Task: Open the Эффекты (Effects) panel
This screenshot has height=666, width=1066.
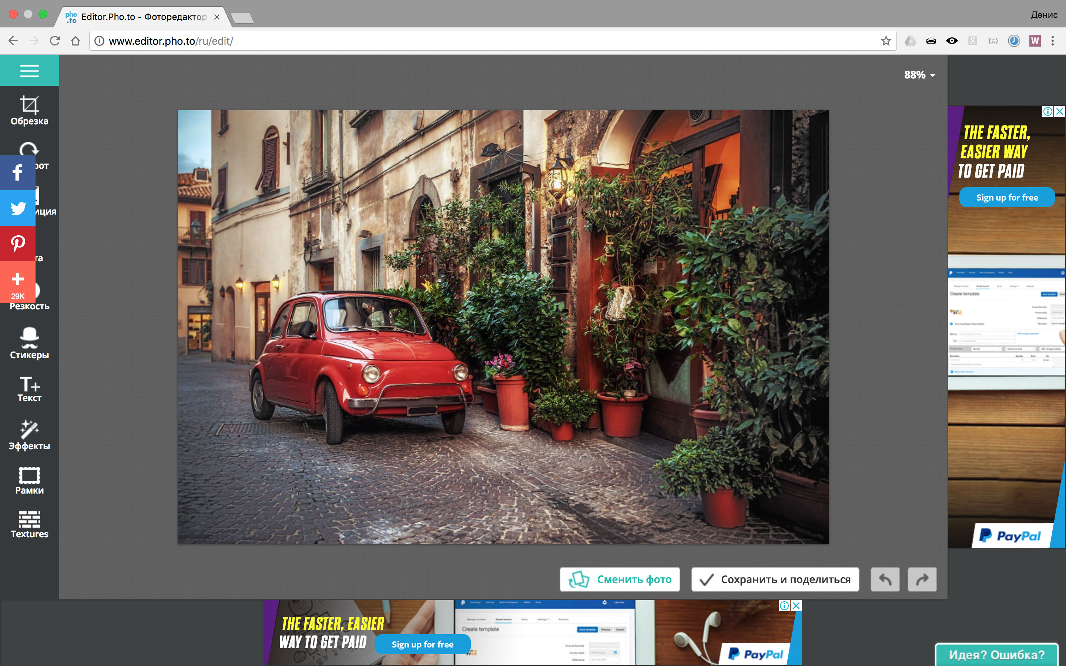Action: pyautogui.click(x=29, y=435)
